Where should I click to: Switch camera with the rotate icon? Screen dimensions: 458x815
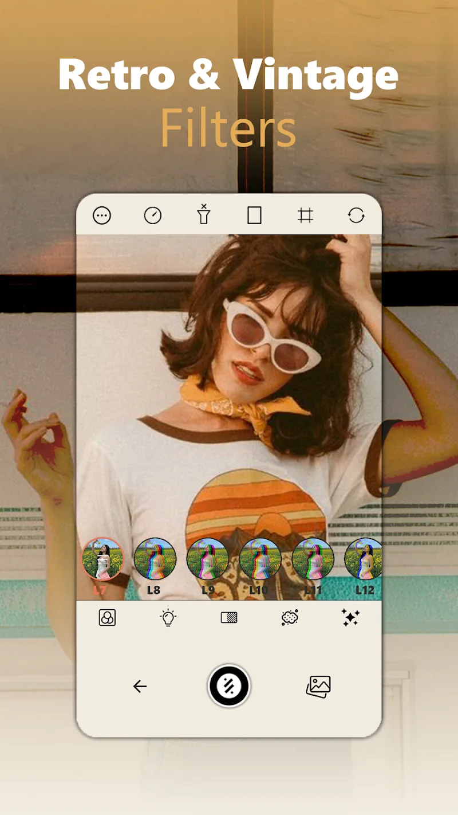[x=356, y=215]
